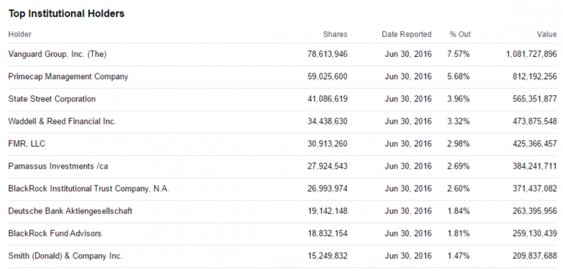Click the Top Institutional Holders heading
The image size is (563, 271).
click(66, 14)
